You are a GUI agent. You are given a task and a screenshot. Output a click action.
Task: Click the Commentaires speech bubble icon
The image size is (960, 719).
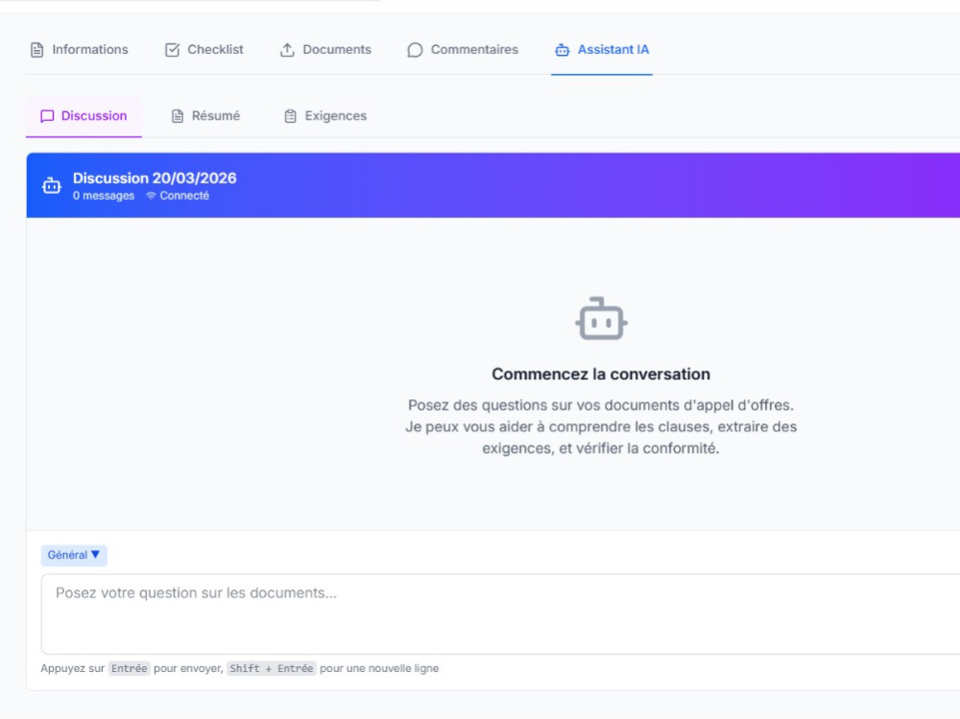coord(415,50)
